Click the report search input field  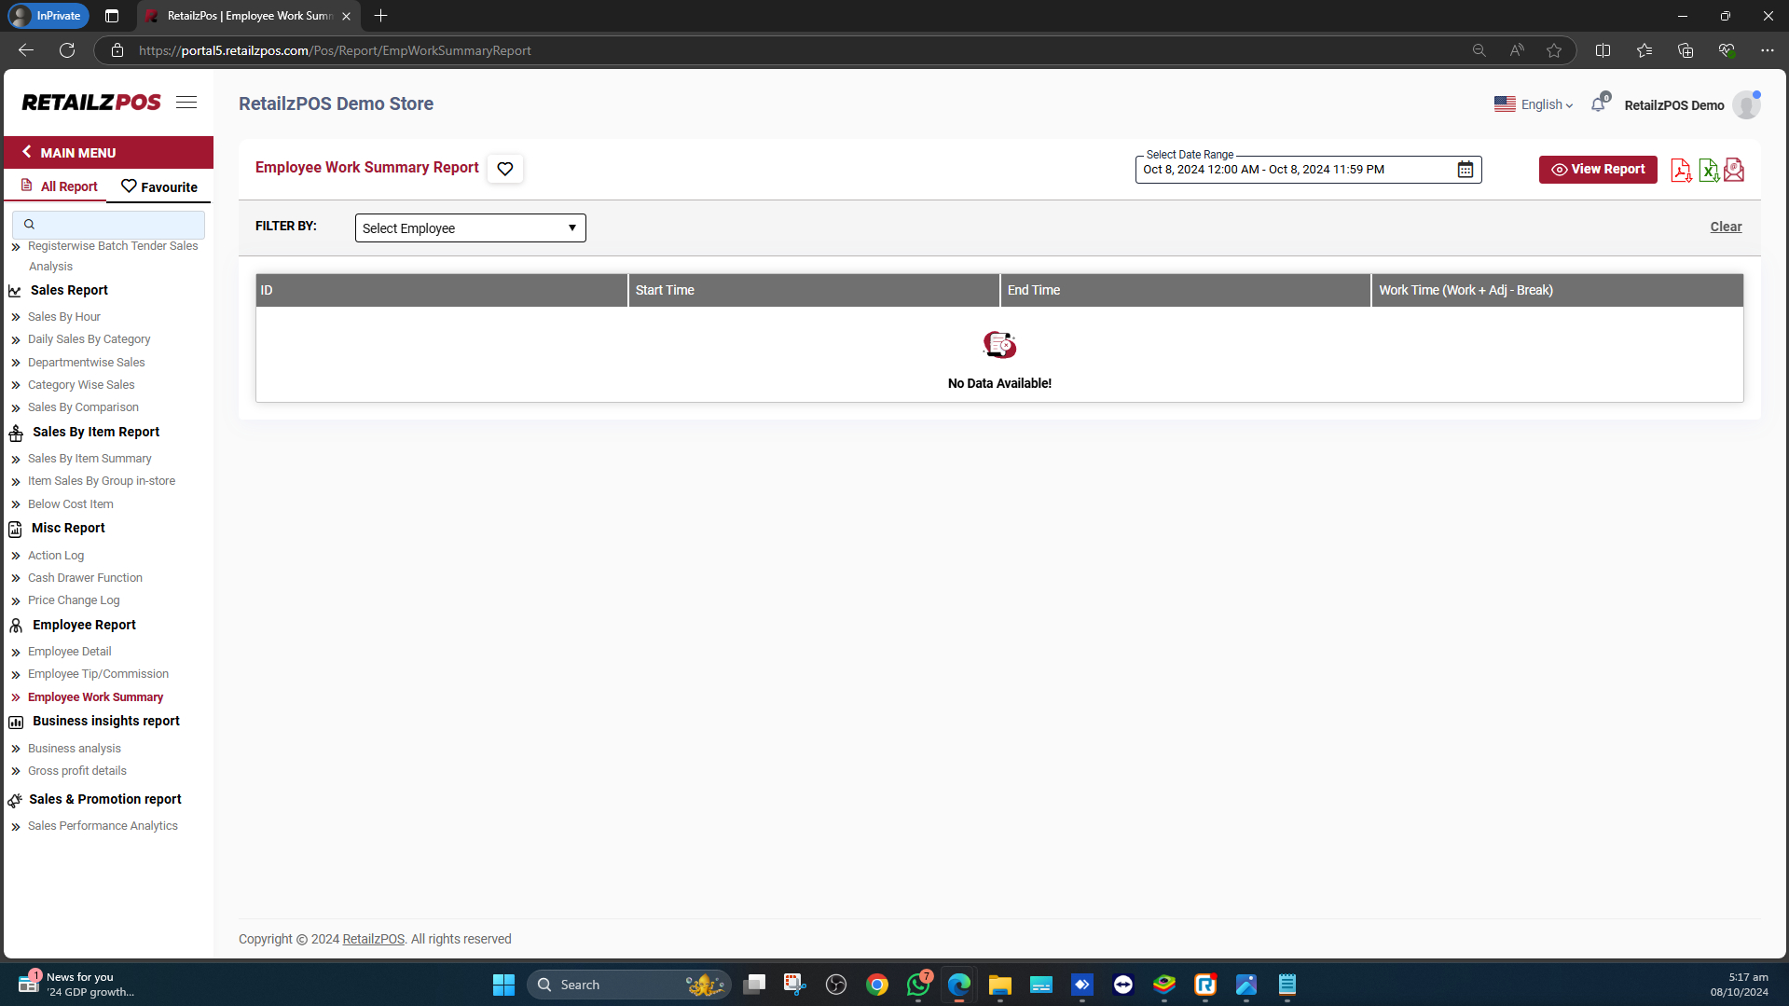click(109, 225)
